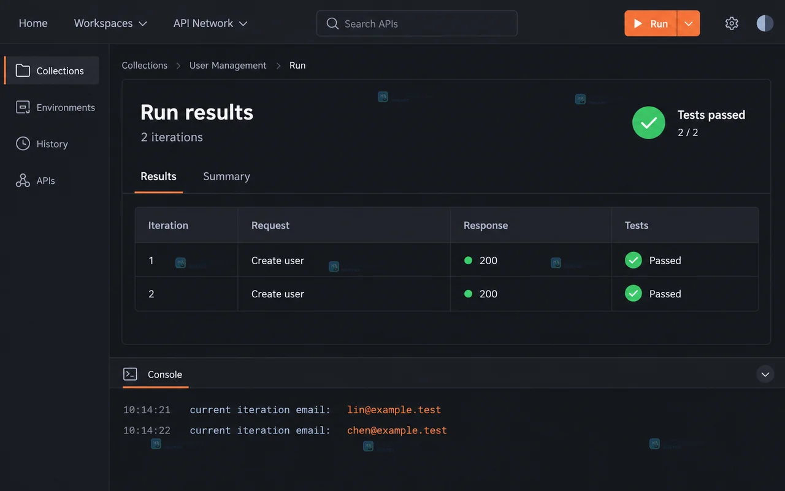Screen dimensions: 785x491
Task: Click the green status dot for iteration 1
Action: coord(469,261)
